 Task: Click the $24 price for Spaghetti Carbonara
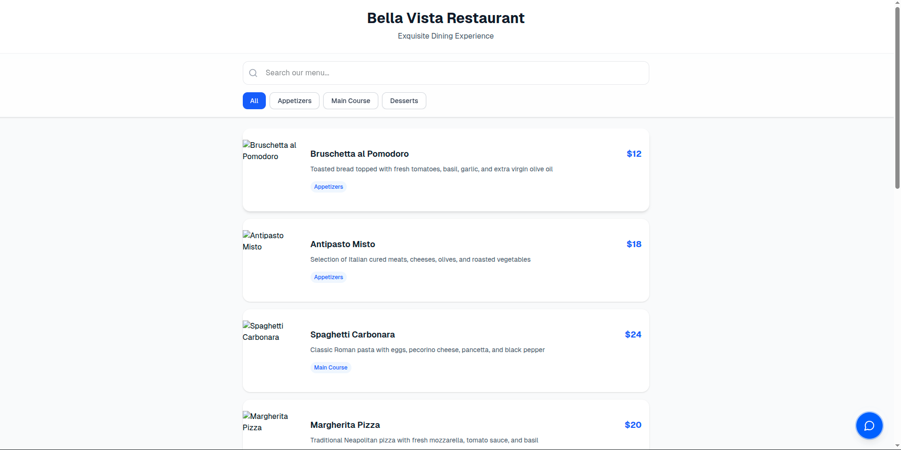pos(633,335)
